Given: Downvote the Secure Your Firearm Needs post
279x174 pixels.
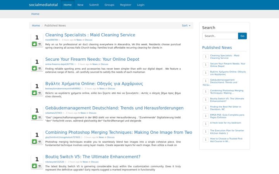Looking at the screenshot, I should [40, 68].
